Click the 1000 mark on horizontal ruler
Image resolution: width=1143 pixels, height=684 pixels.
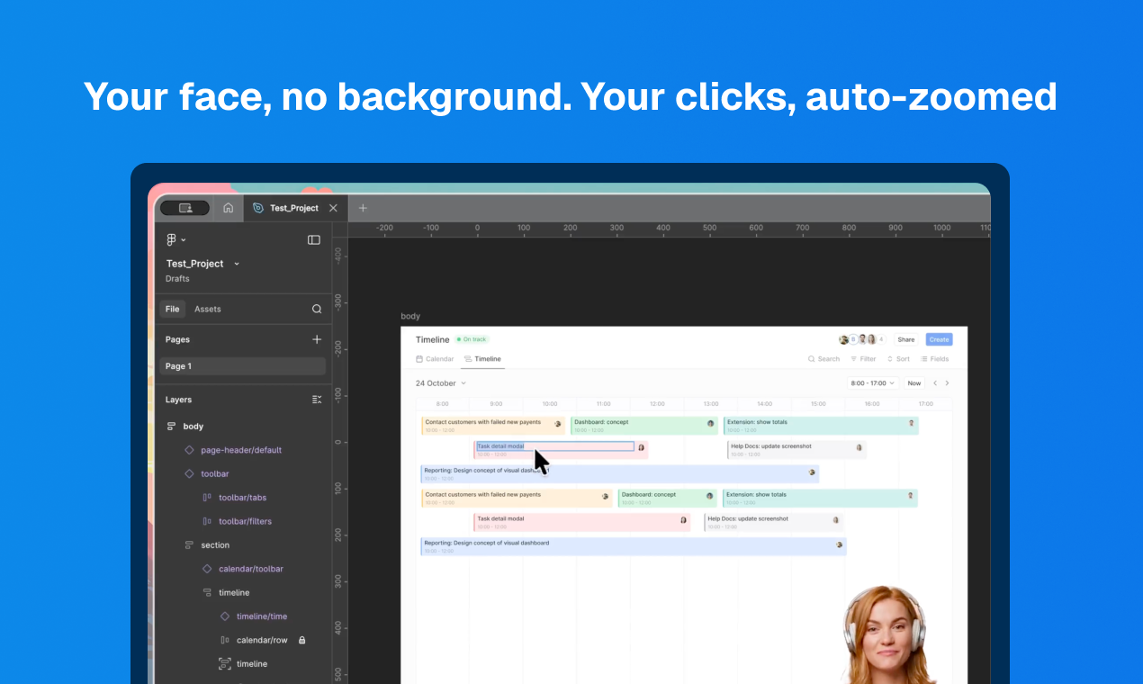point(941,228)
